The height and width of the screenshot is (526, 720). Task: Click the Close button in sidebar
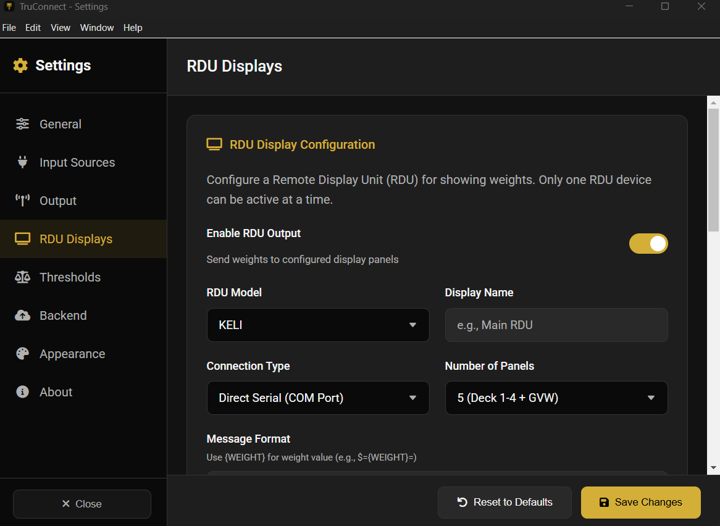point(82,504)
